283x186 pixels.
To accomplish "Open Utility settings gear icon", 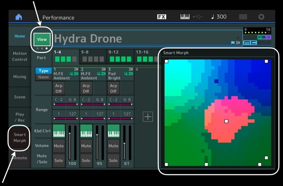I will pyautogui.click(x=261, y=17).
